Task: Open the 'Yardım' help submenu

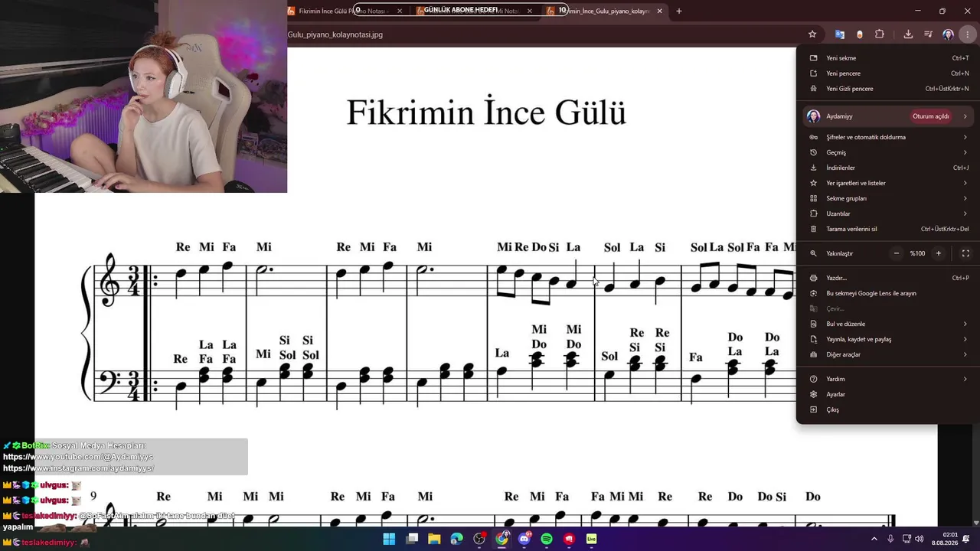Action: pyautogui.click(x=889, y=379)
